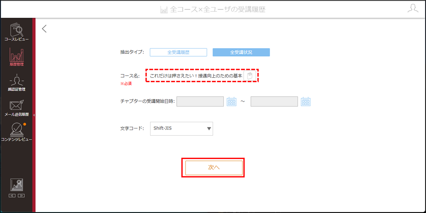The height and width of the screenshot is (213, 426).
Task: Click the start date input field
Action: (x=200, y=101)
